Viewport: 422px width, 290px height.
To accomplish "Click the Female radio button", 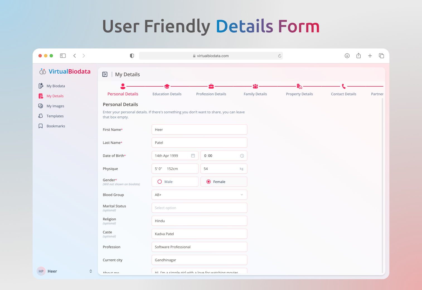I will point(208,181).
